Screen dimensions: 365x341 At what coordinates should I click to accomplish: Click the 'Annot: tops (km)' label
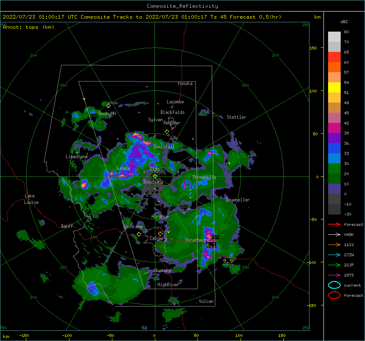pos(28,27)
